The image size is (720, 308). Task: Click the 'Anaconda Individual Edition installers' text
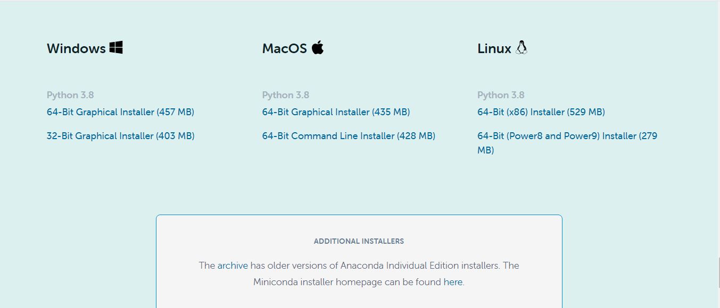(x=412, y=266)
